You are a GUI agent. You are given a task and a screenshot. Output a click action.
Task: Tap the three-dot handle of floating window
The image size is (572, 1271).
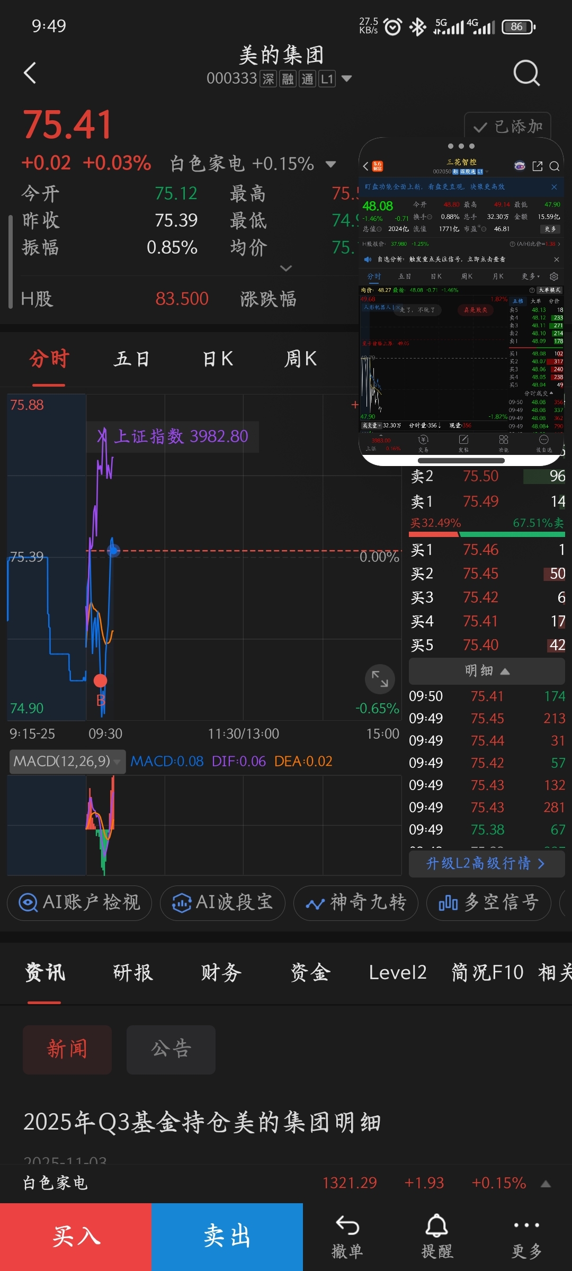(x=461, y=146)
